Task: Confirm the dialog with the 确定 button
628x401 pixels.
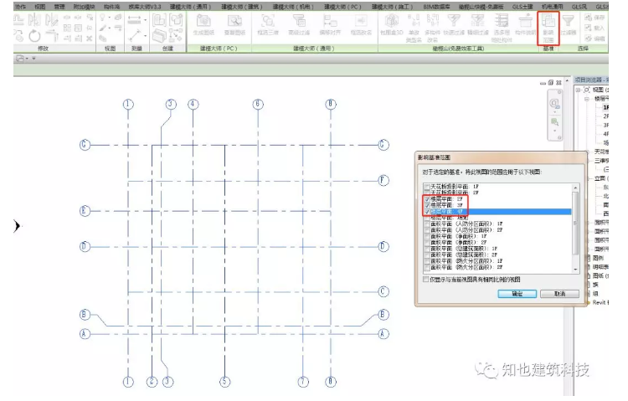Action: point(517,294)
